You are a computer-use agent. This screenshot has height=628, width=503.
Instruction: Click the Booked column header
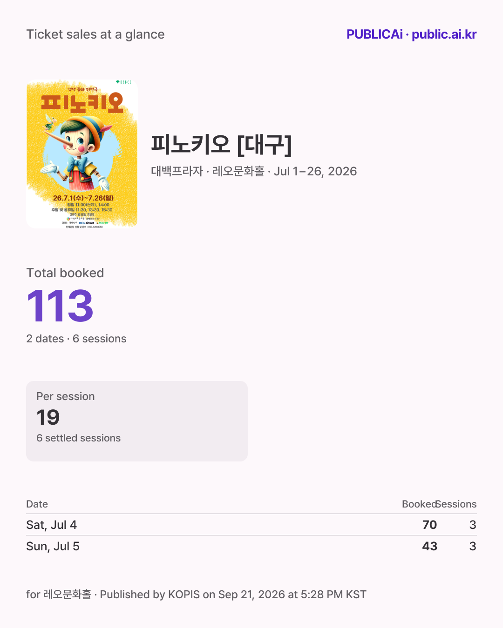[419, 504]
